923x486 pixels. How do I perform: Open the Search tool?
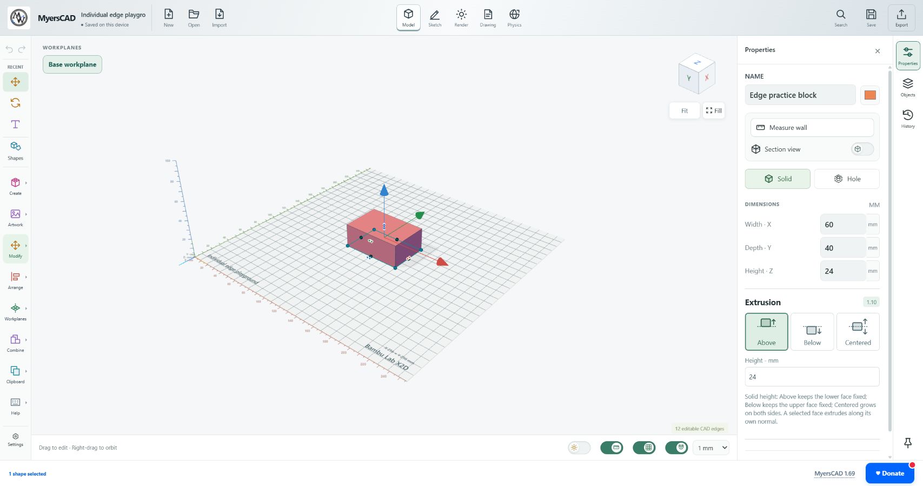tap(841, 18)
